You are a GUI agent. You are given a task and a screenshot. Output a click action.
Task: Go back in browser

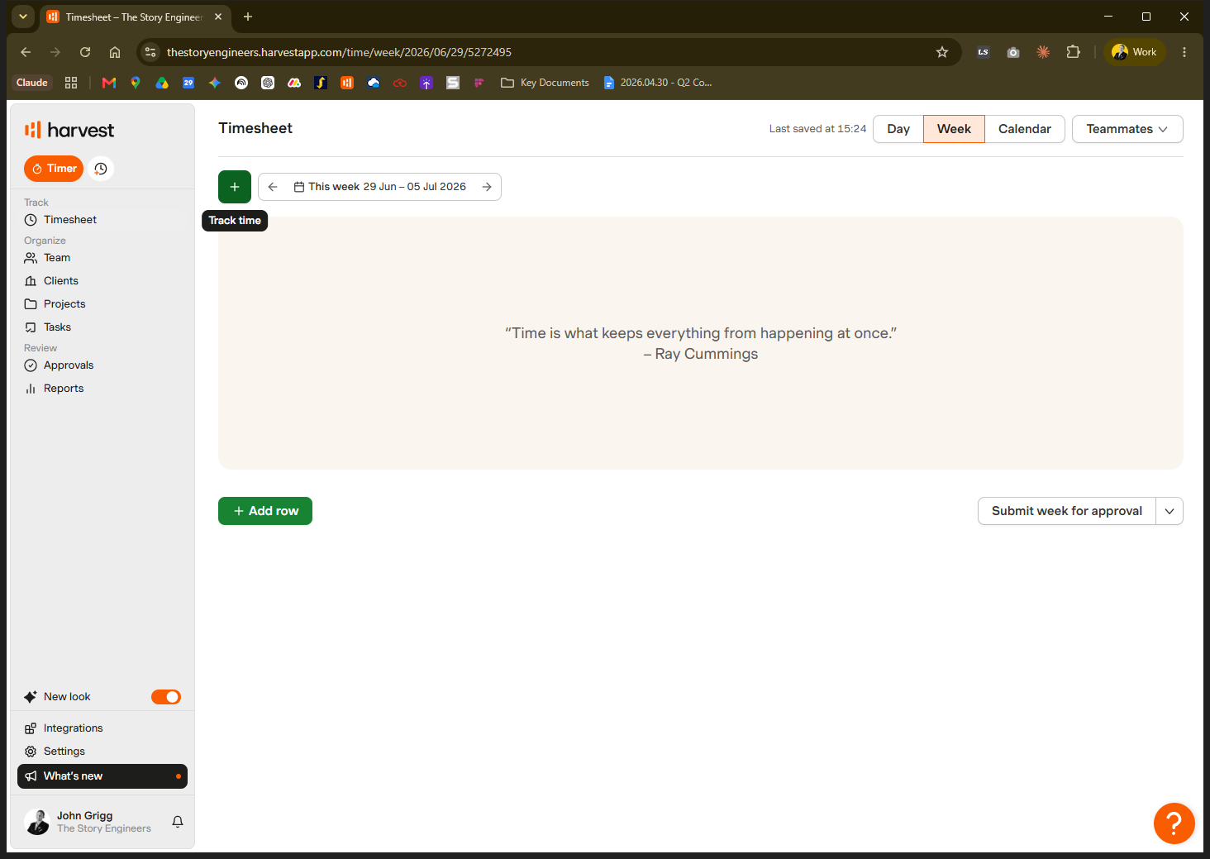click(x=26, y=52)
